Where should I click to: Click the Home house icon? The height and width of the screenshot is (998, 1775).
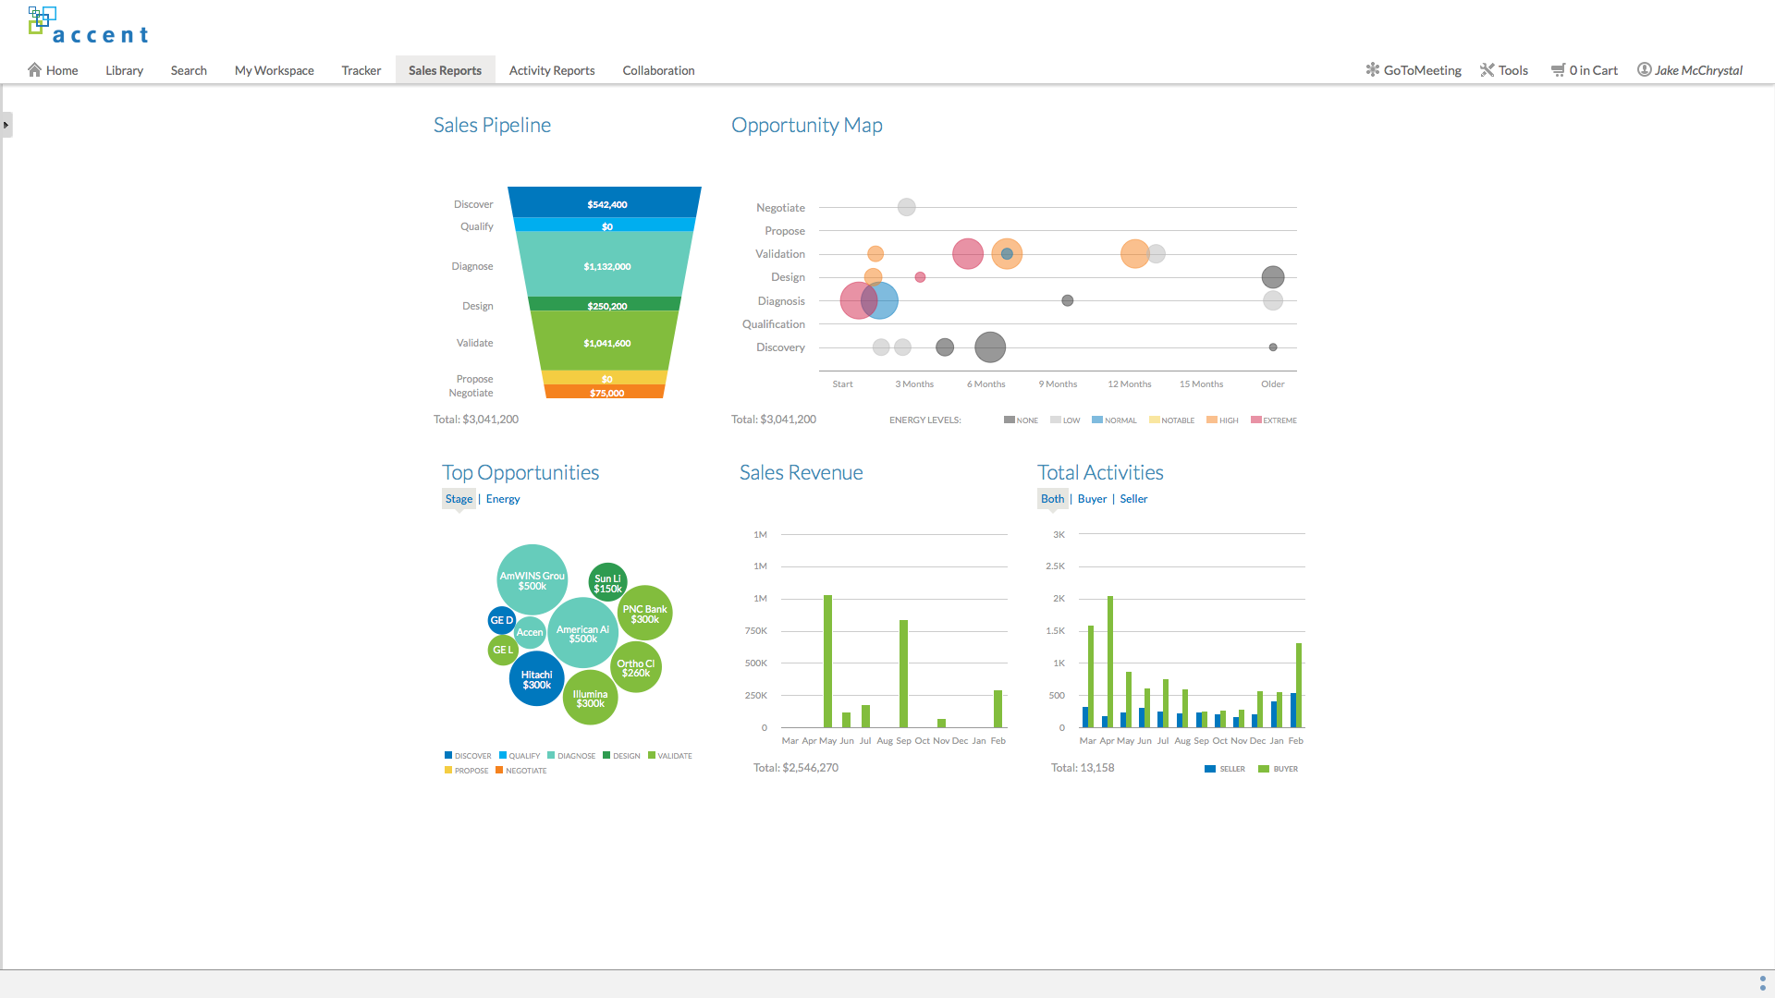(34, 70)
